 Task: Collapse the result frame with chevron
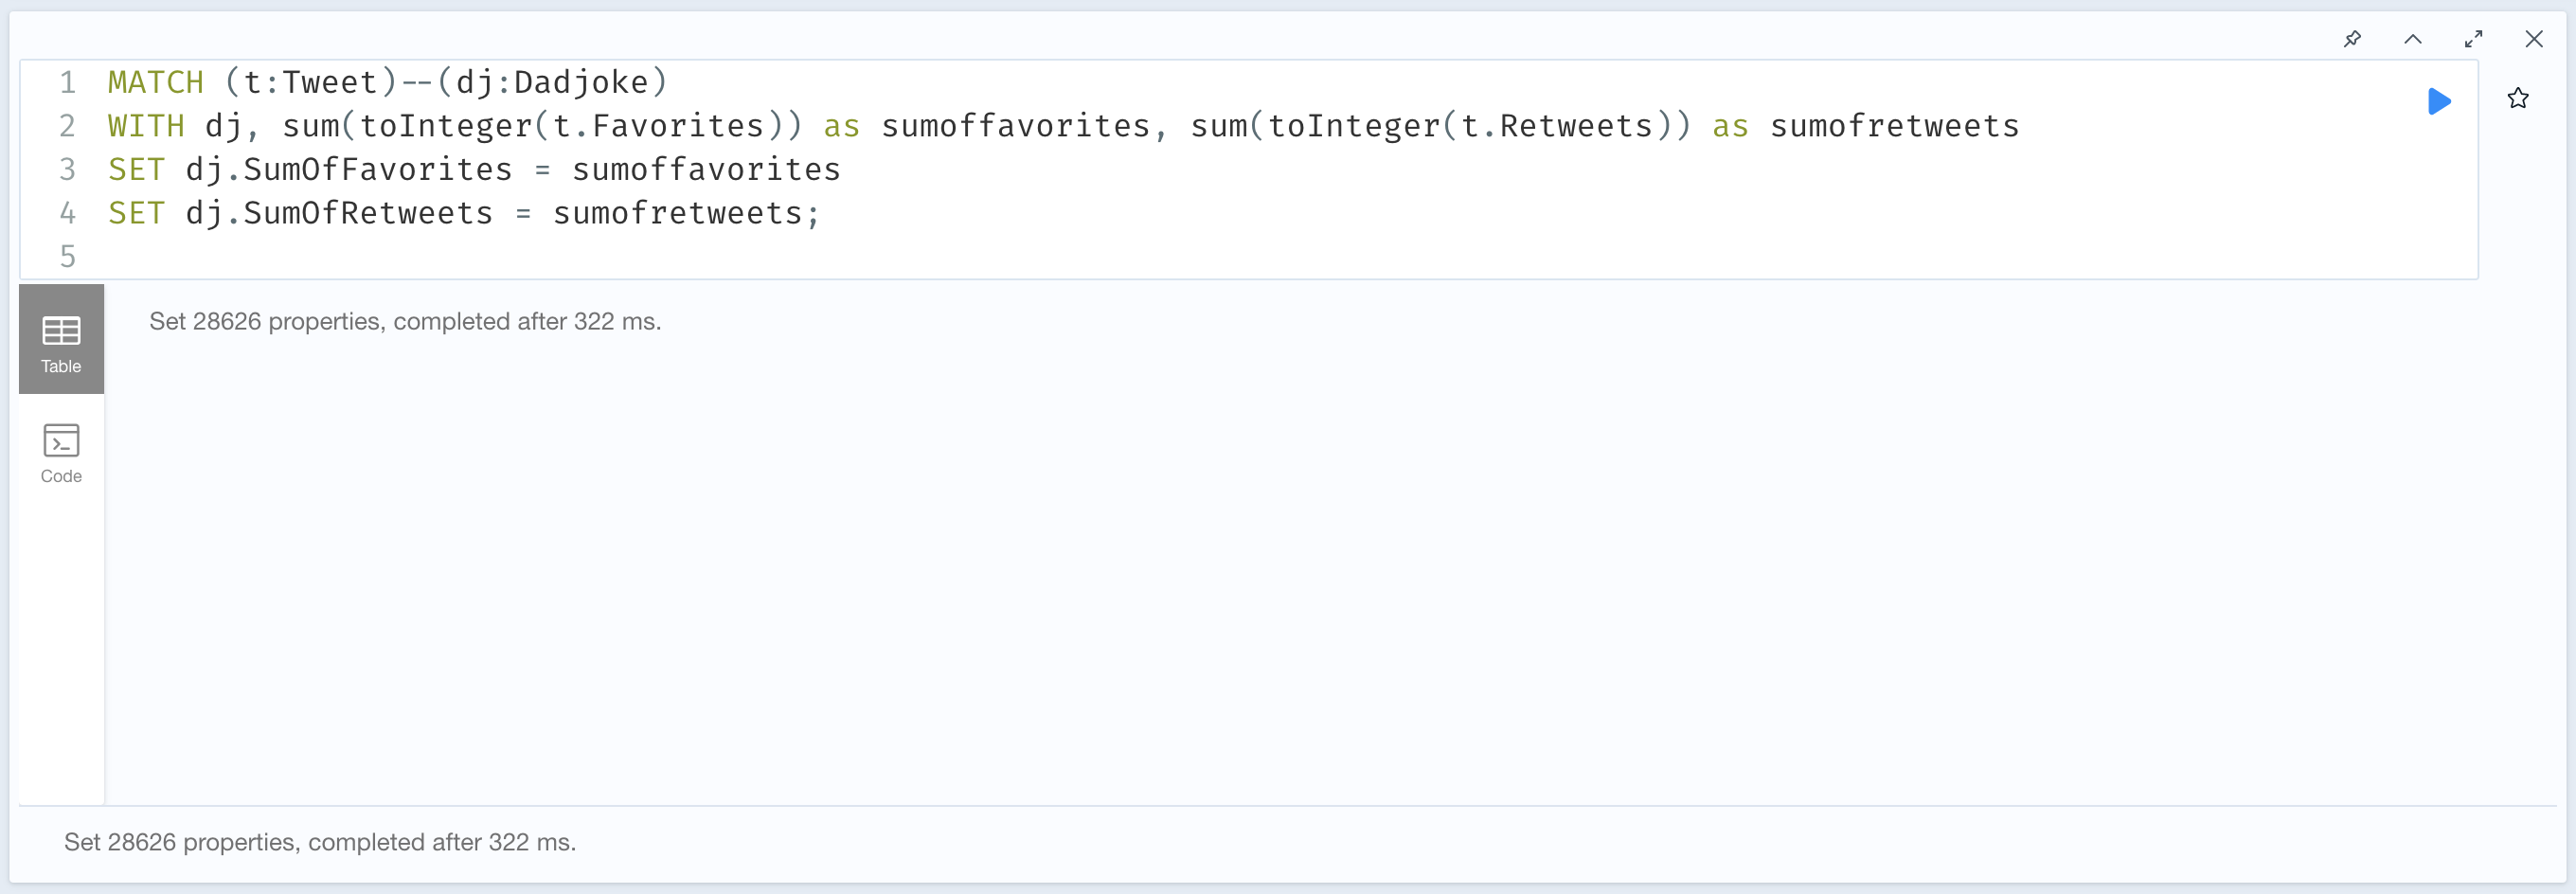[2413, 39]
